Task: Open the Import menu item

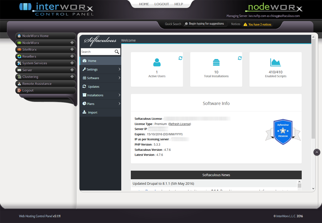Action: pyautogui.click(x=100, y=112)
